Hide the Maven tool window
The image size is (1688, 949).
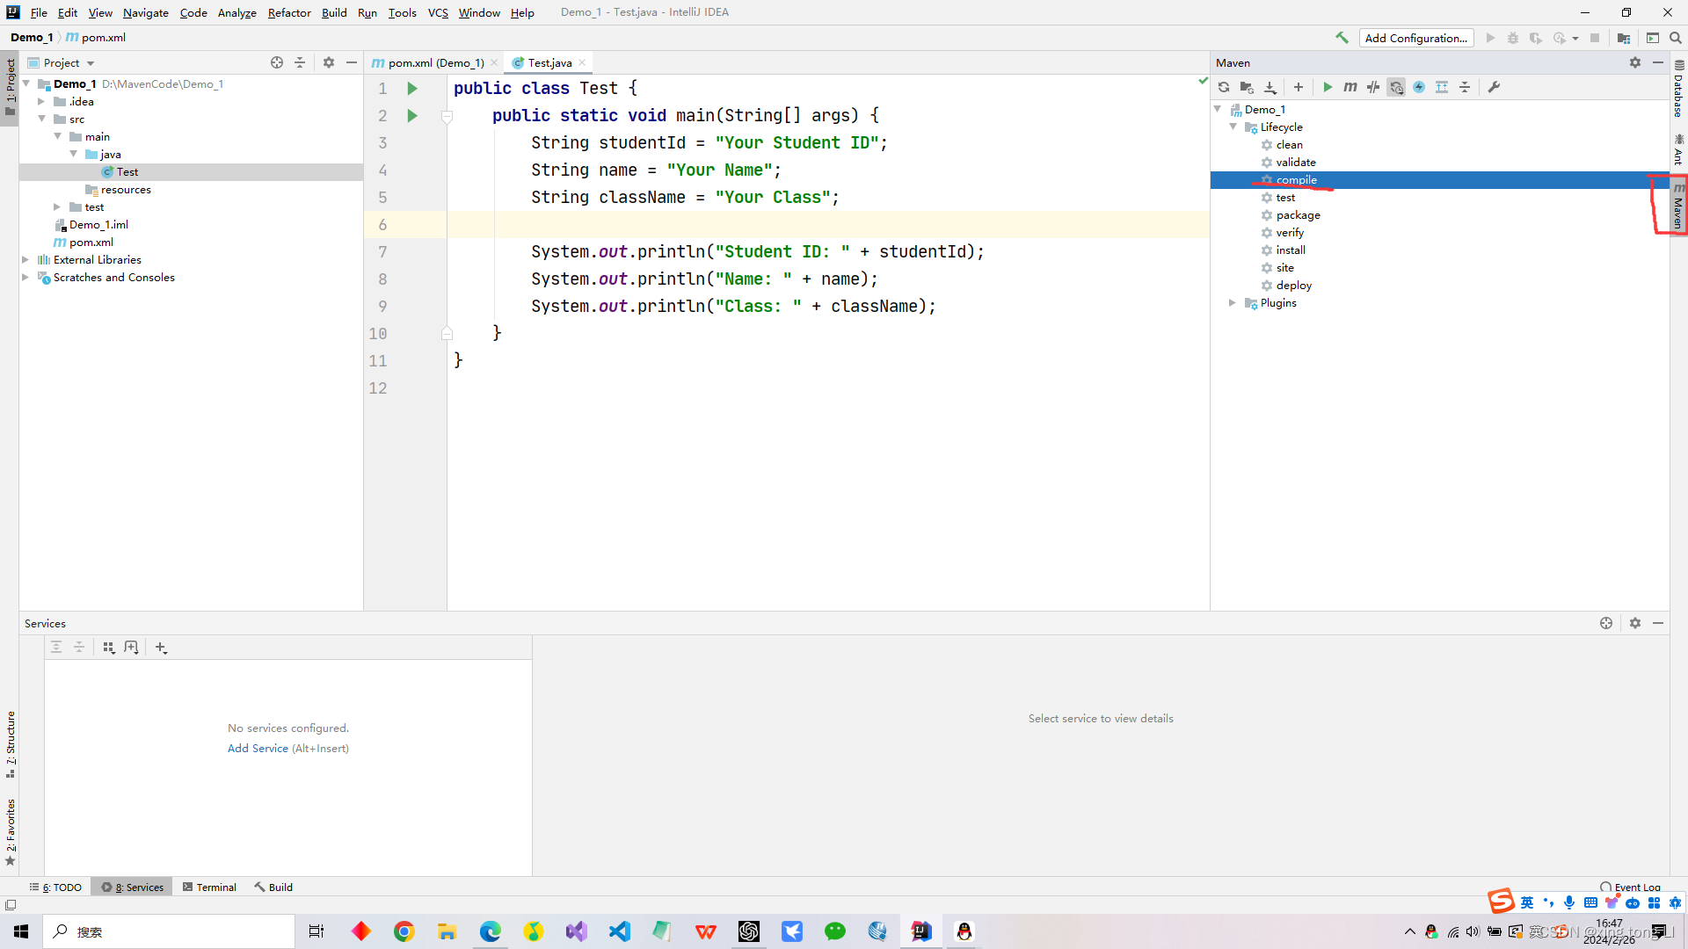click(1658, 62)
